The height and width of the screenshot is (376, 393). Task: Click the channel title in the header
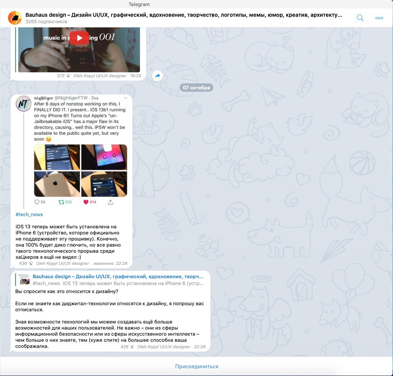click(x=184, y=15)
